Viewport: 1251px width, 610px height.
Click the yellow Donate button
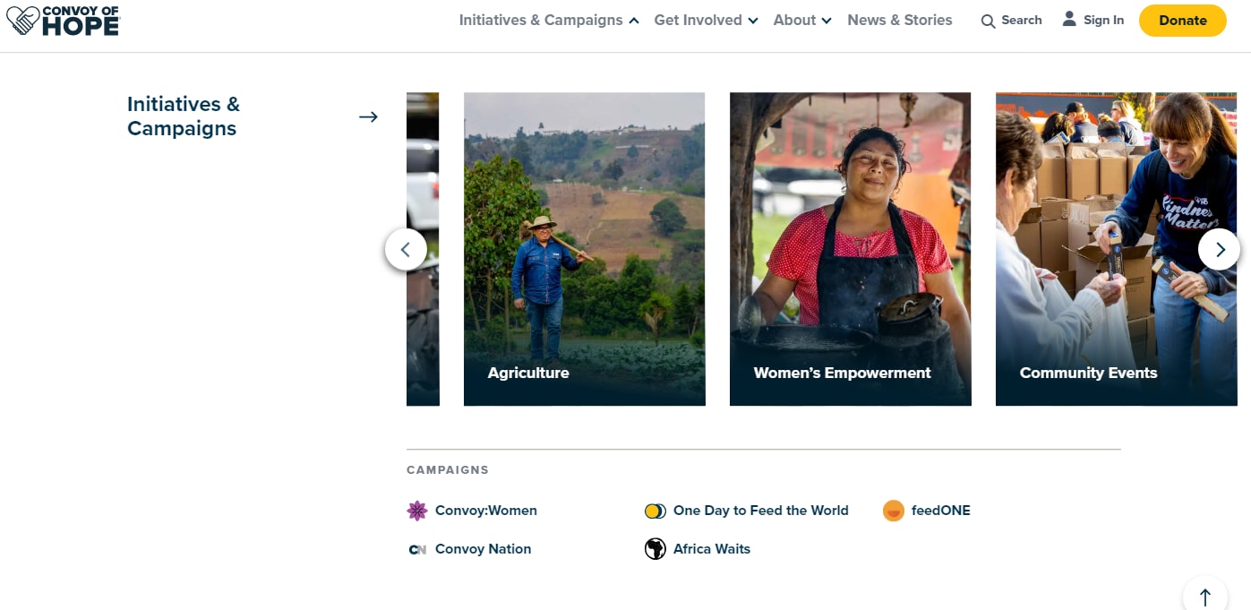1183,21
